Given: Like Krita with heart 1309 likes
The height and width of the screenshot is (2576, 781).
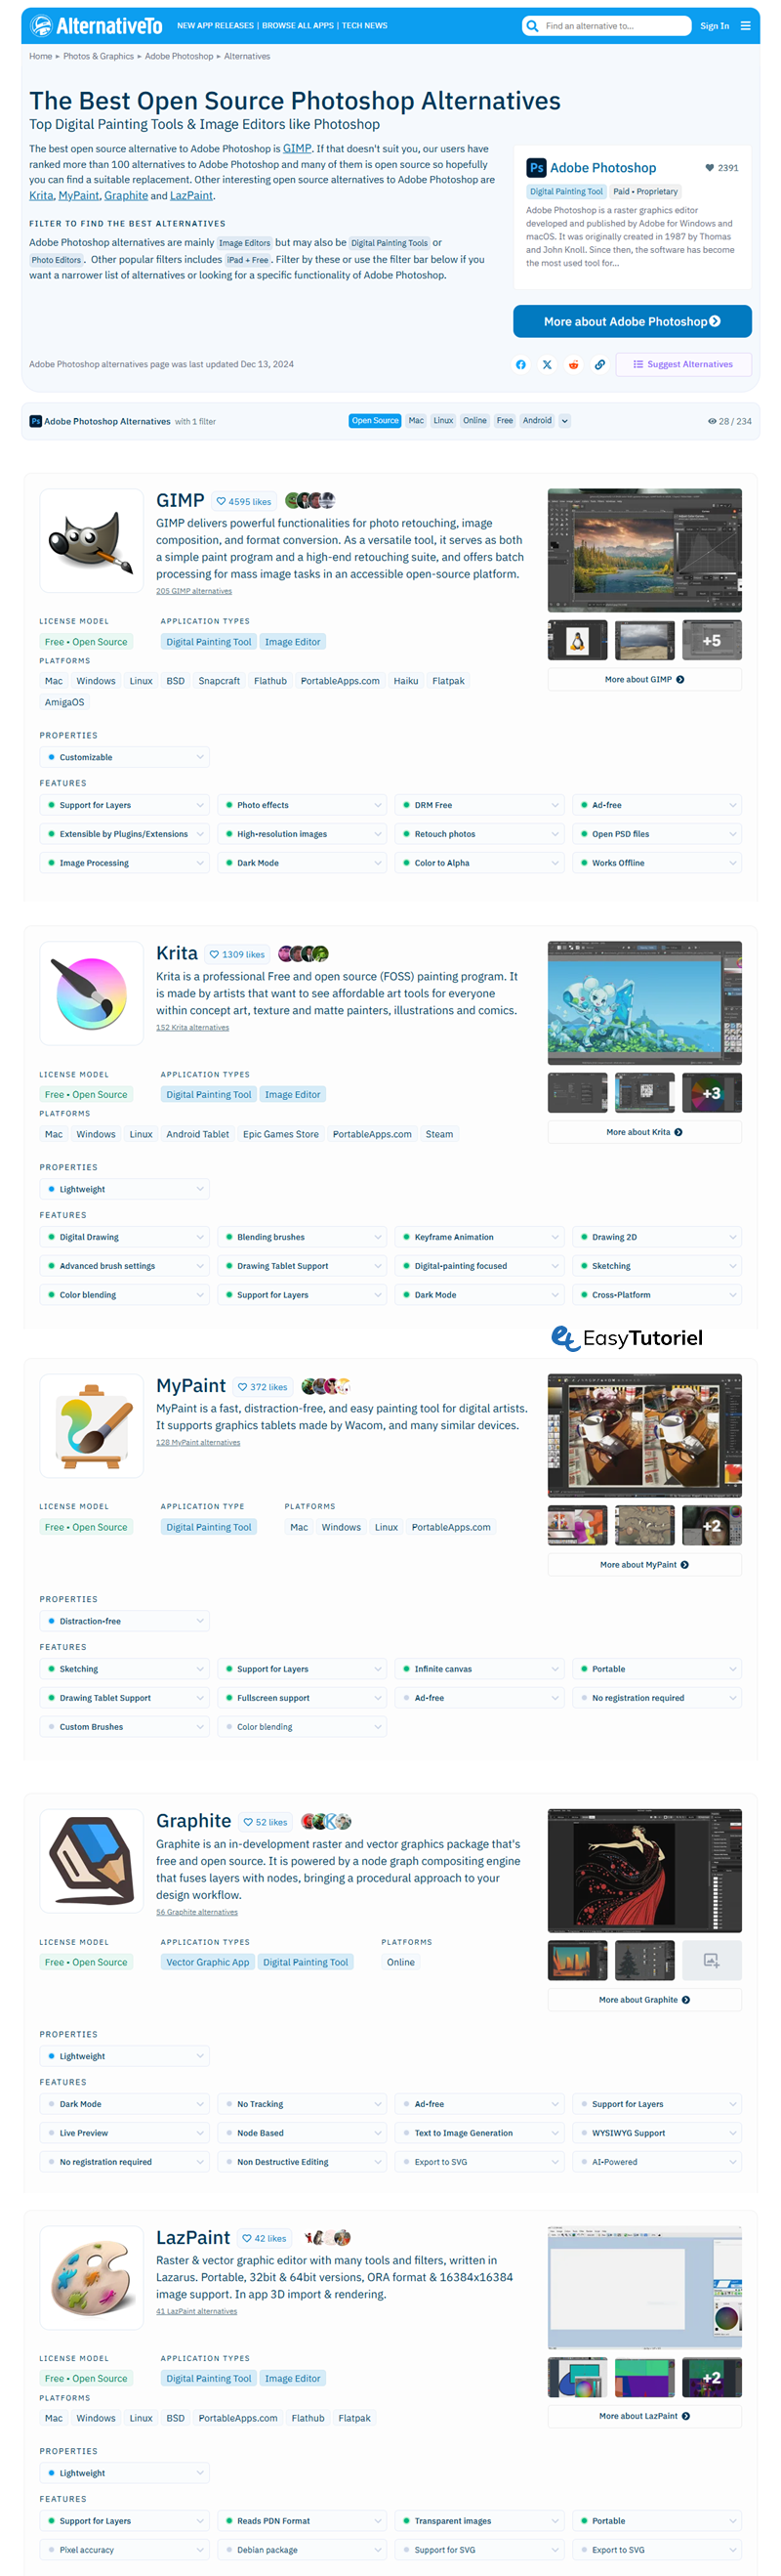Looking at the screenshot, I should [x=237, y=954].
